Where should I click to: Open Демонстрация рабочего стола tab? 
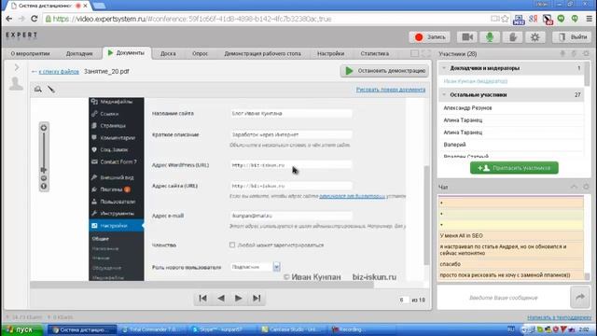click(262, 54)
